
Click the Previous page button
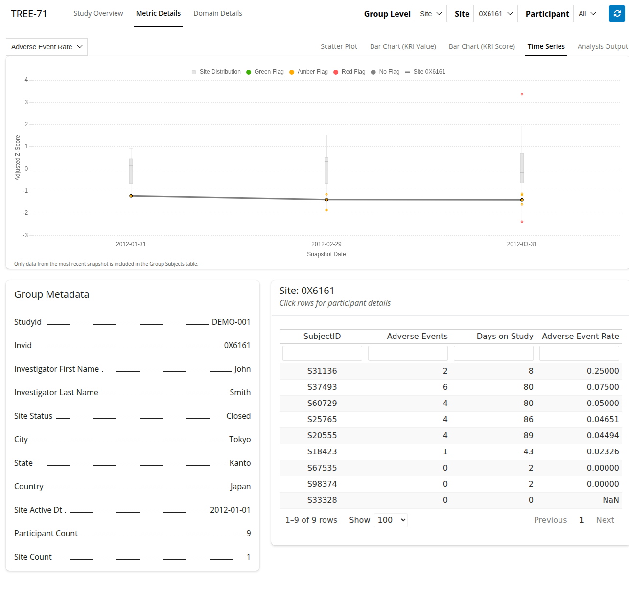click(550, 520)
